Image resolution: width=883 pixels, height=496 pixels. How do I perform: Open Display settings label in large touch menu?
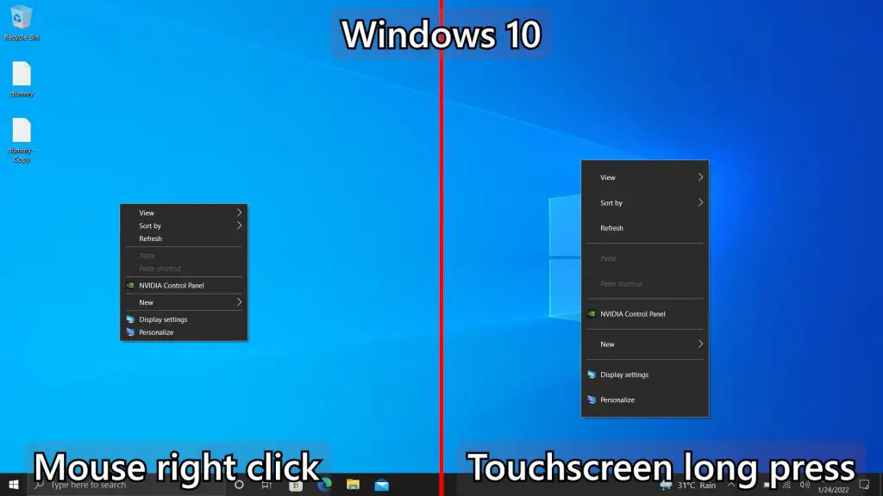[624, 375]
